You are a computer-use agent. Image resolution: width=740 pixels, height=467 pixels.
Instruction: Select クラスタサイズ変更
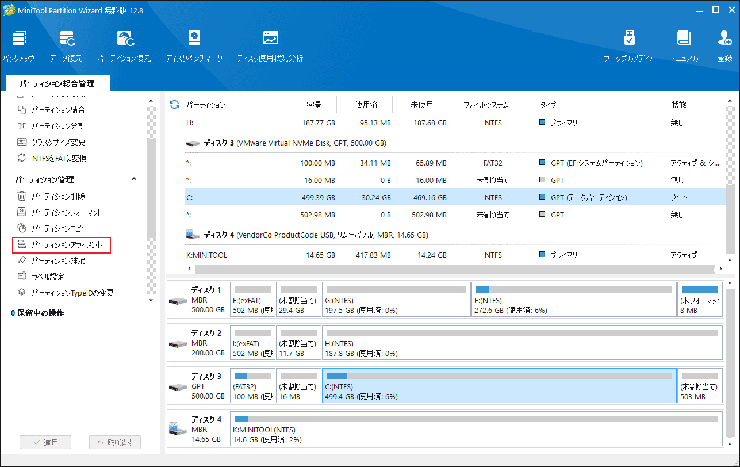[58, 142]
